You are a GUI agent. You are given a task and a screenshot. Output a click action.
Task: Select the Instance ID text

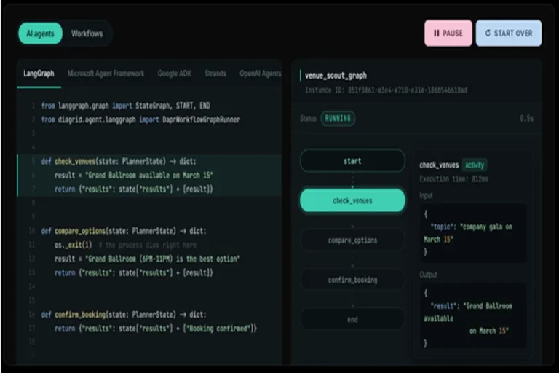[386, 90]
